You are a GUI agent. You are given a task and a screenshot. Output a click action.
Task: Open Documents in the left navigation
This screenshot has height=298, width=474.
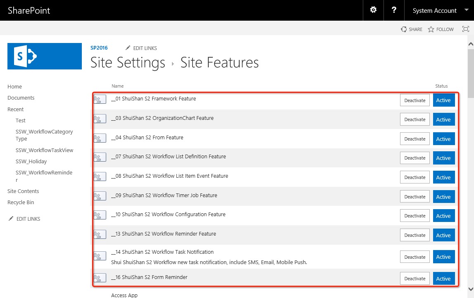pyautogui.click(x=21, y=98)
